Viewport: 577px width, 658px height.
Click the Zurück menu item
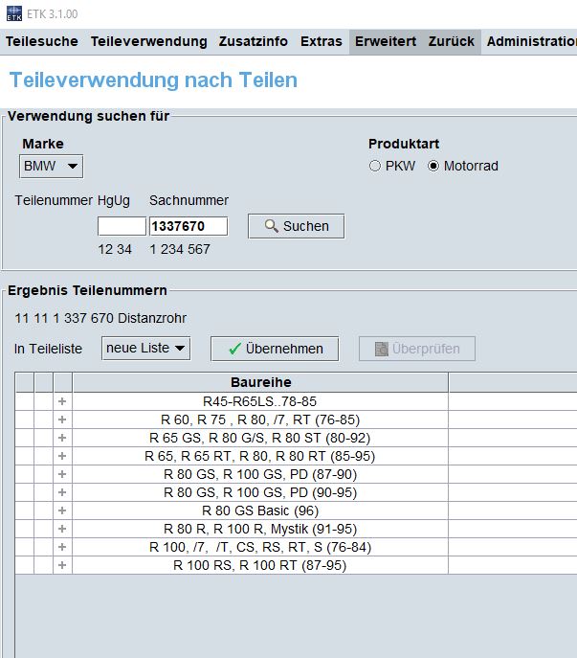(x=451, y=41)
